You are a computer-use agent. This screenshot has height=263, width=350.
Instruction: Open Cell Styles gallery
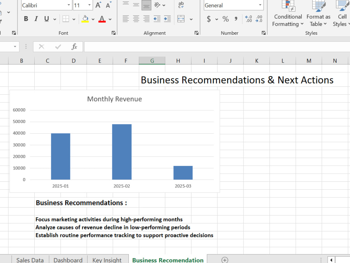pyautogui.click(x=342, y=14)
